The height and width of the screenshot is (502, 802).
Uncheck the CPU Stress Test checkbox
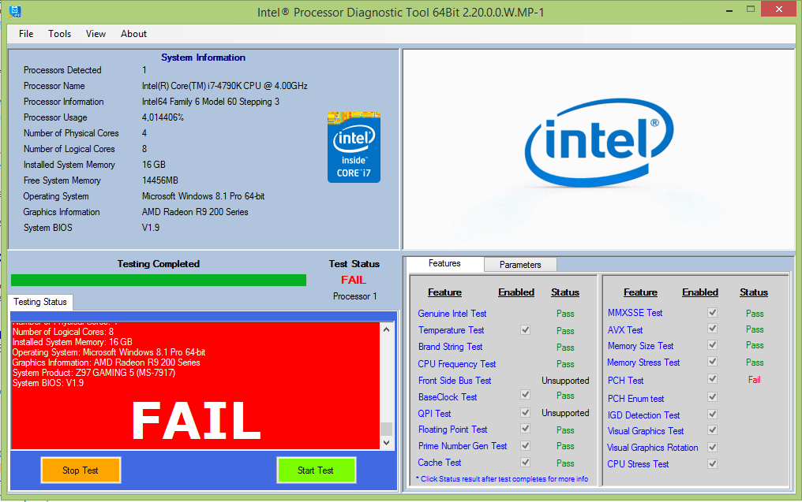coord(713,464)
